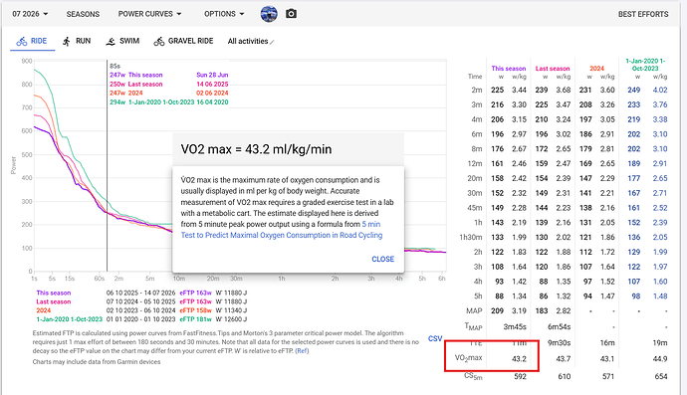Click the VO2max row label
687x395 pixels.
(x=468, y=358)
